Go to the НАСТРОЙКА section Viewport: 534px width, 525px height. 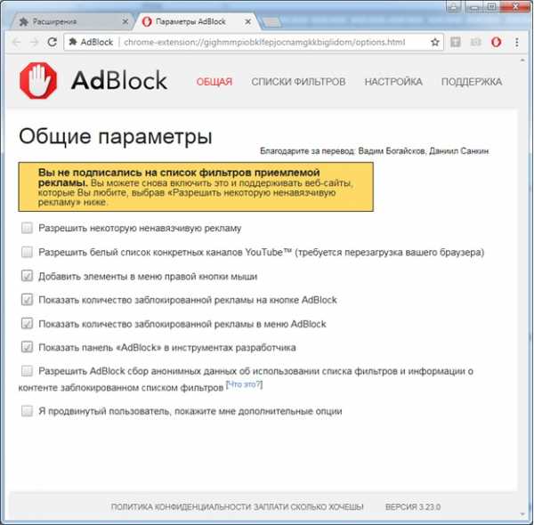pyautogui.click(x=393, y=82)
